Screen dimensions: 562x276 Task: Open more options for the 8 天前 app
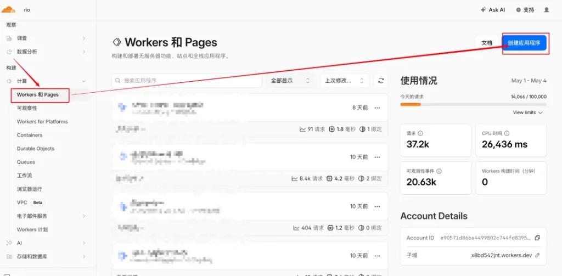[x=377, y=108]
